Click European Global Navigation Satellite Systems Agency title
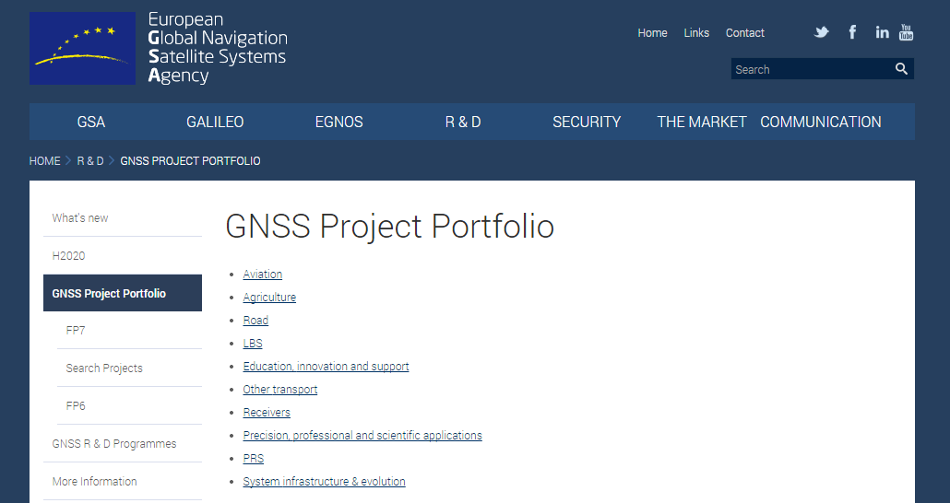The image size is (950, 503). (x=218, y=47)
